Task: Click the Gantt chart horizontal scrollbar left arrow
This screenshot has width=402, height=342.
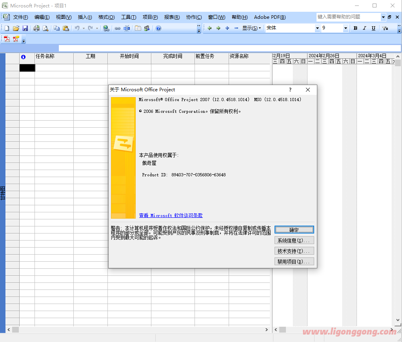Action: pyautogui.click(x=276, y=330)
